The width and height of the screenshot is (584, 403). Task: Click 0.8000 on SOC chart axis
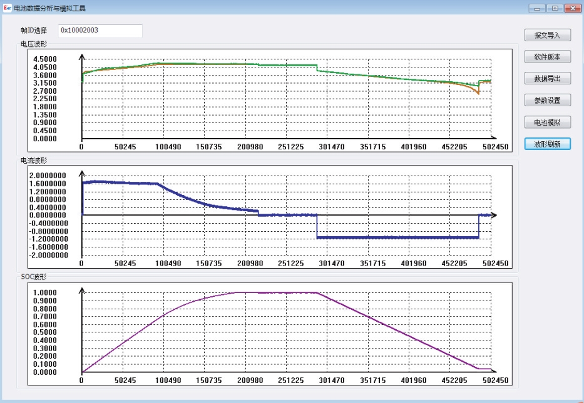pos(45,309)
